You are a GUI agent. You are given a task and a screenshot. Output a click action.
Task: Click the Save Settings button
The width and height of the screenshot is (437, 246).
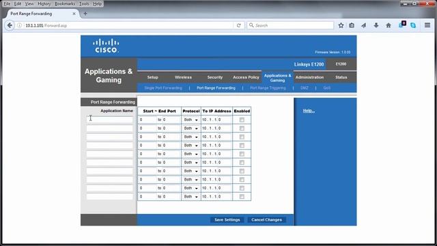pyautogui.click(x=227, y=220)
